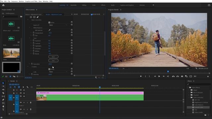212x119 pixels.
Task: Pick the WB Selector eyedropper
Action: (x=49, y=30)
